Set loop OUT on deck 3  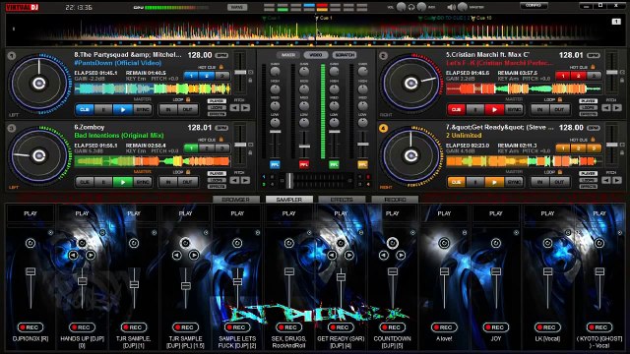coord(187,182)
